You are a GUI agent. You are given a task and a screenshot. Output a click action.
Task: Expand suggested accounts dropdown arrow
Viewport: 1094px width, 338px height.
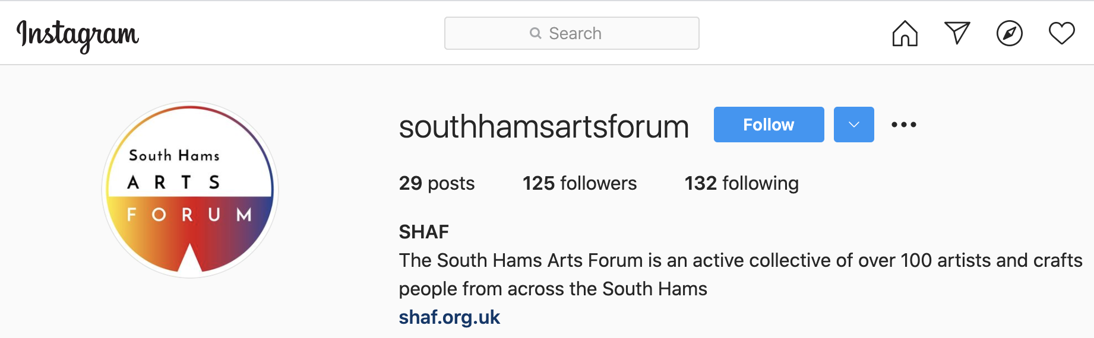853,125
